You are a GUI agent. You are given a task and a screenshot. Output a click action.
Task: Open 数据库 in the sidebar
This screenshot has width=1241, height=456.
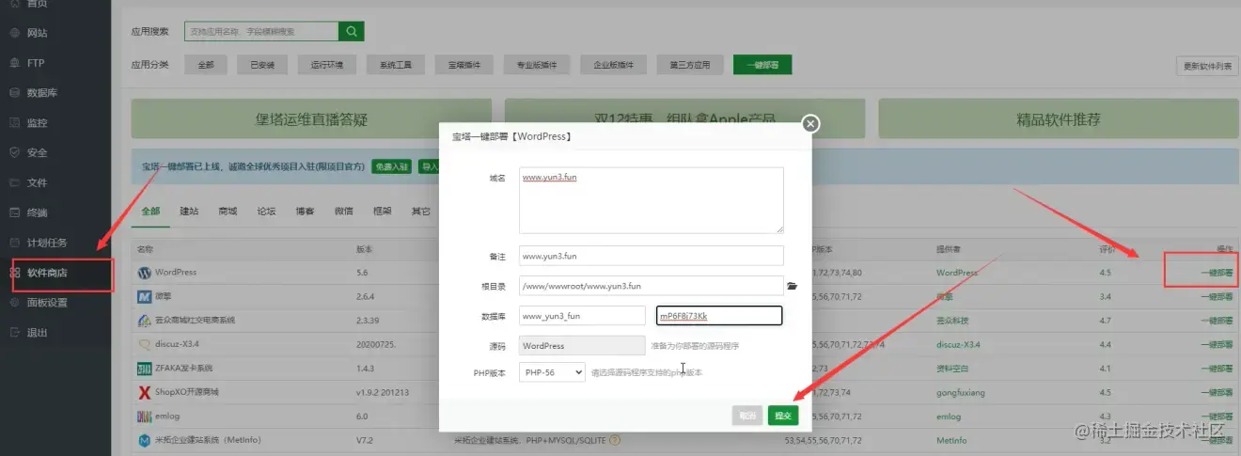click(42, 93)
